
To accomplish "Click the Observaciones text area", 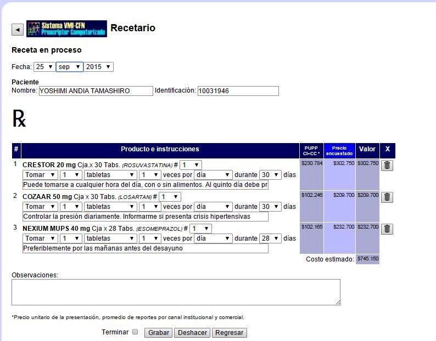I will (176, 292).
